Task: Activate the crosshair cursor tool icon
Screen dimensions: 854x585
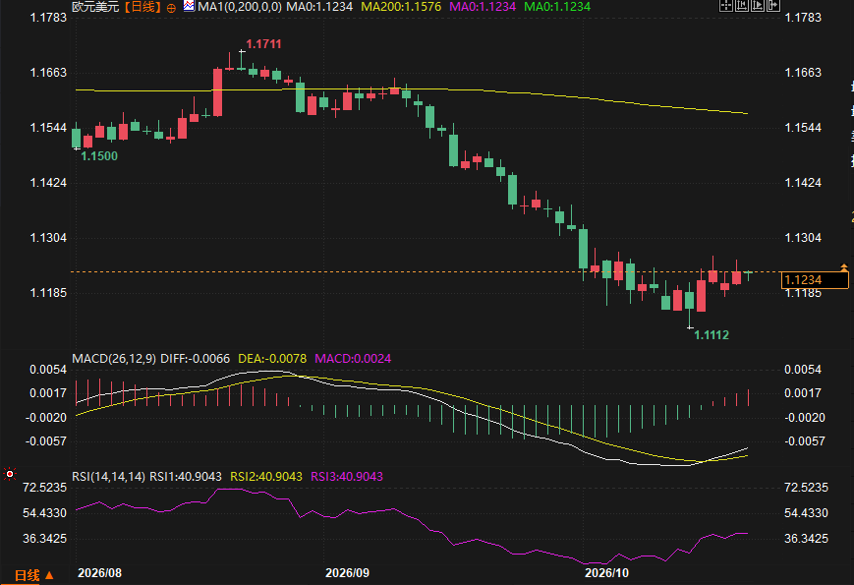Action: pyautogui.click(x=726, y=6)
